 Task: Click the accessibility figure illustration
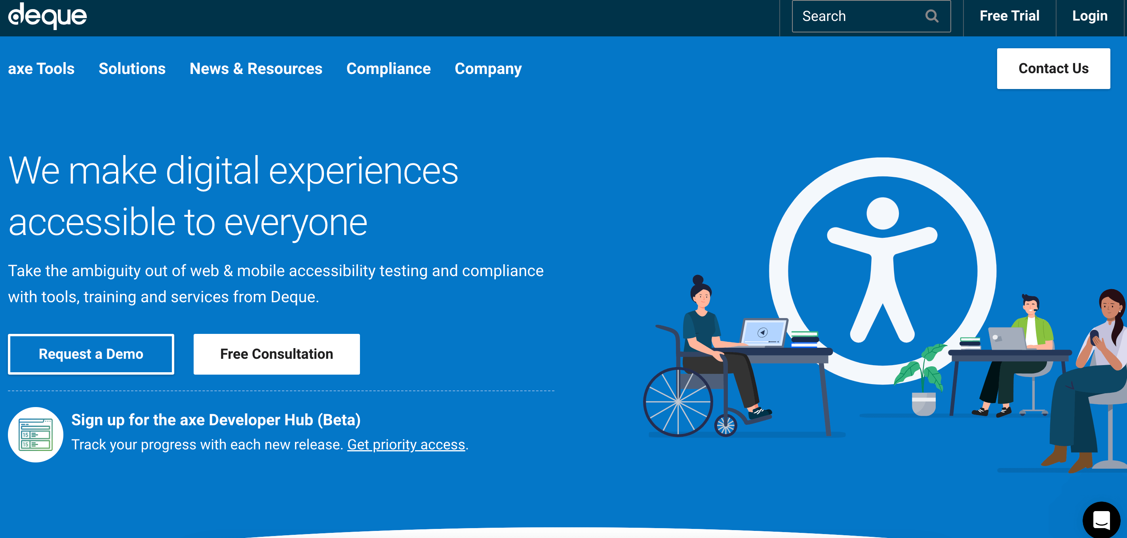tap(882, 271)
